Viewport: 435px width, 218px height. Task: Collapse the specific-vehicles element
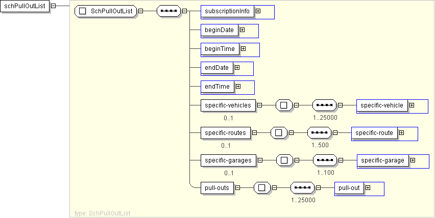click(x=259, y=105)
